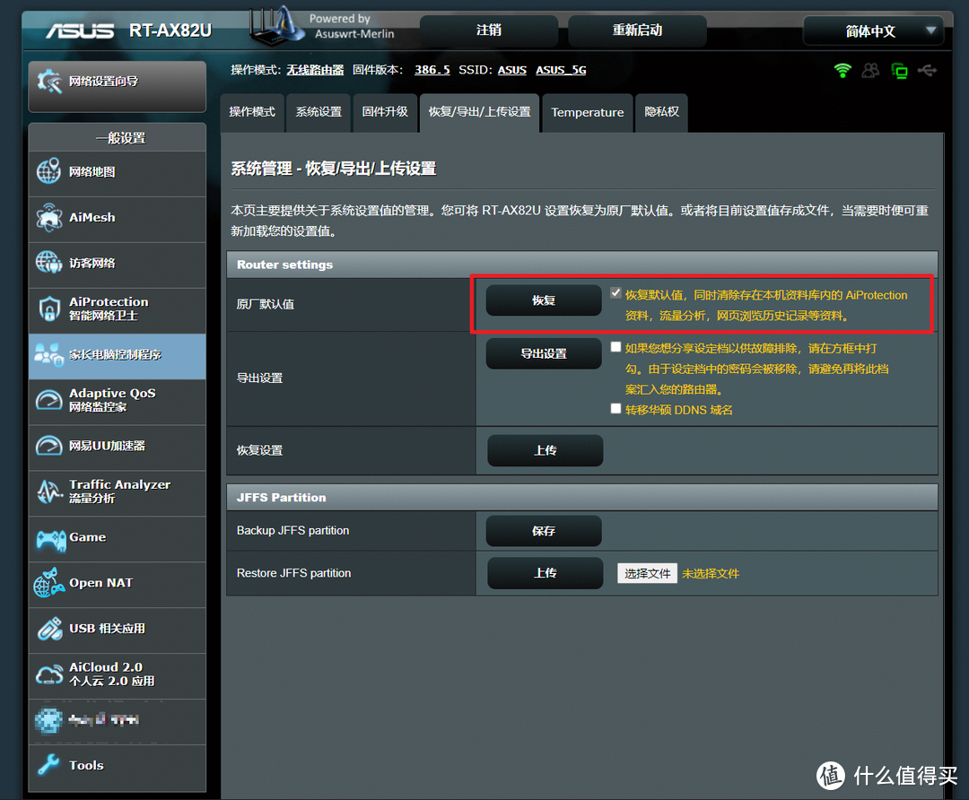Click the green network monitor status icon
Screen dimensions: 969x800
point(899,71)
